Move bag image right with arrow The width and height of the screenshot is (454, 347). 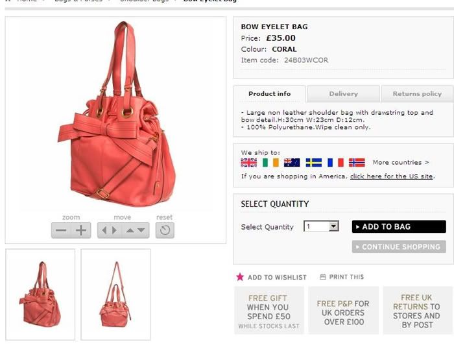point(115,230)
